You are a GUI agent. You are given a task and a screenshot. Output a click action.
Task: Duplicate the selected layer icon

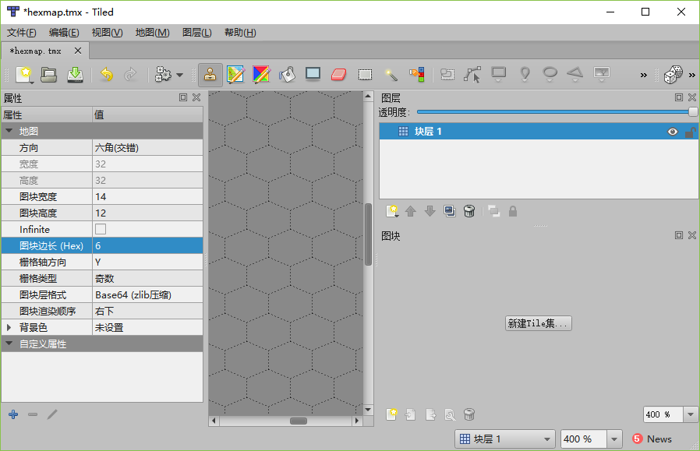tap(450, 211)
